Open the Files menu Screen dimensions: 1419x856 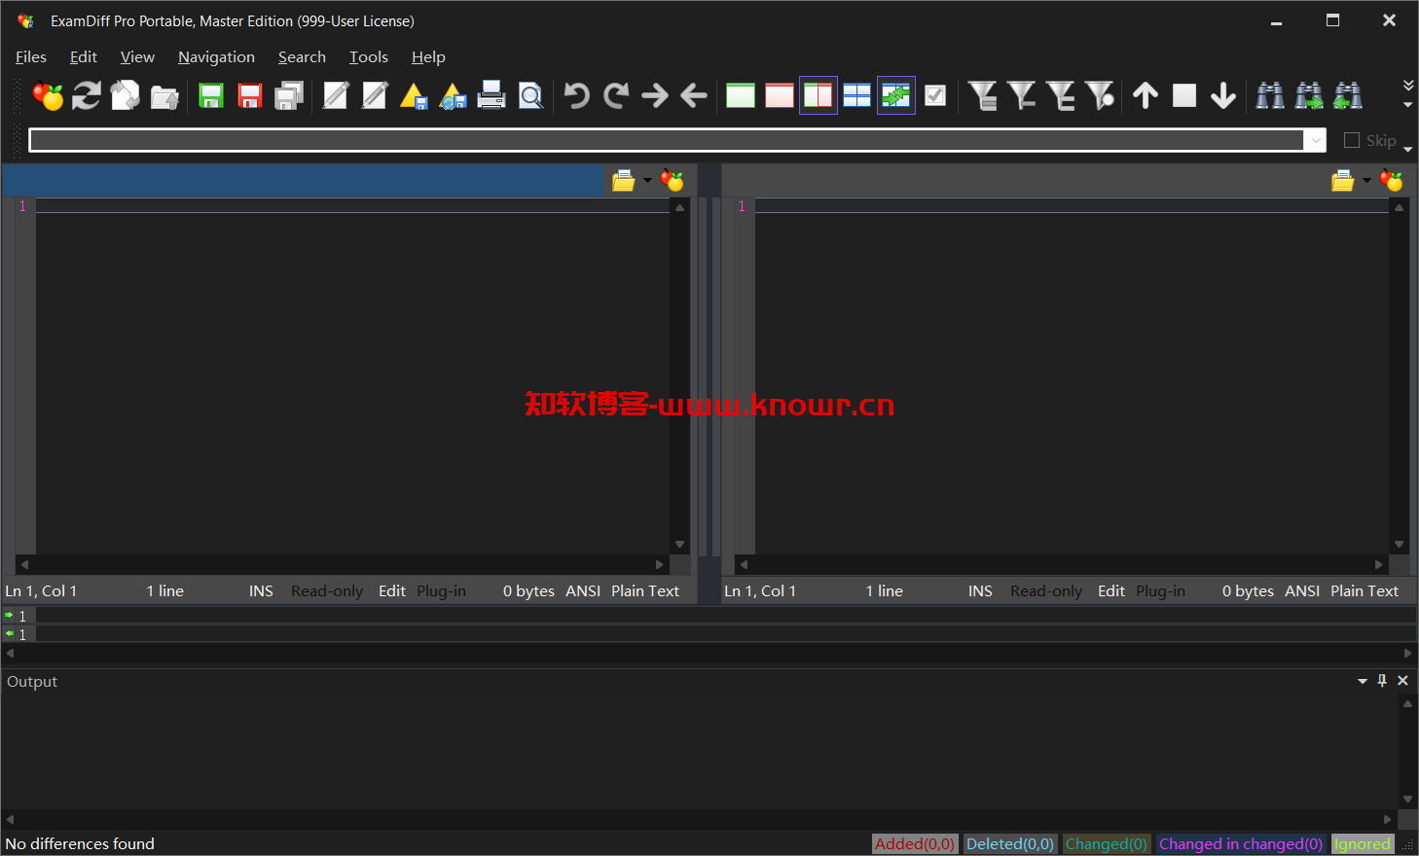coord(31,57)
